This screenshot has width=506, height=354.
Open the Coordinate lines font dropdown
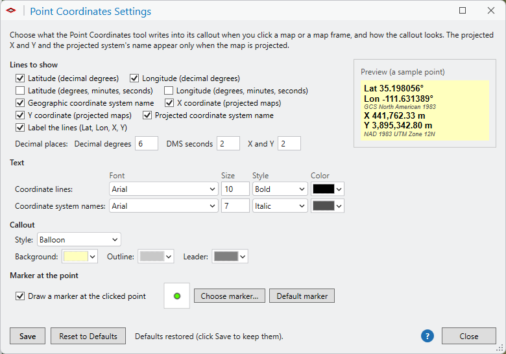click(x=163, y=189)
